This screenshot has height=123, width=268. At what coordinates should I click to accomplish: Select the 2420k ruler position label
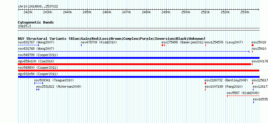click(28, 12)
